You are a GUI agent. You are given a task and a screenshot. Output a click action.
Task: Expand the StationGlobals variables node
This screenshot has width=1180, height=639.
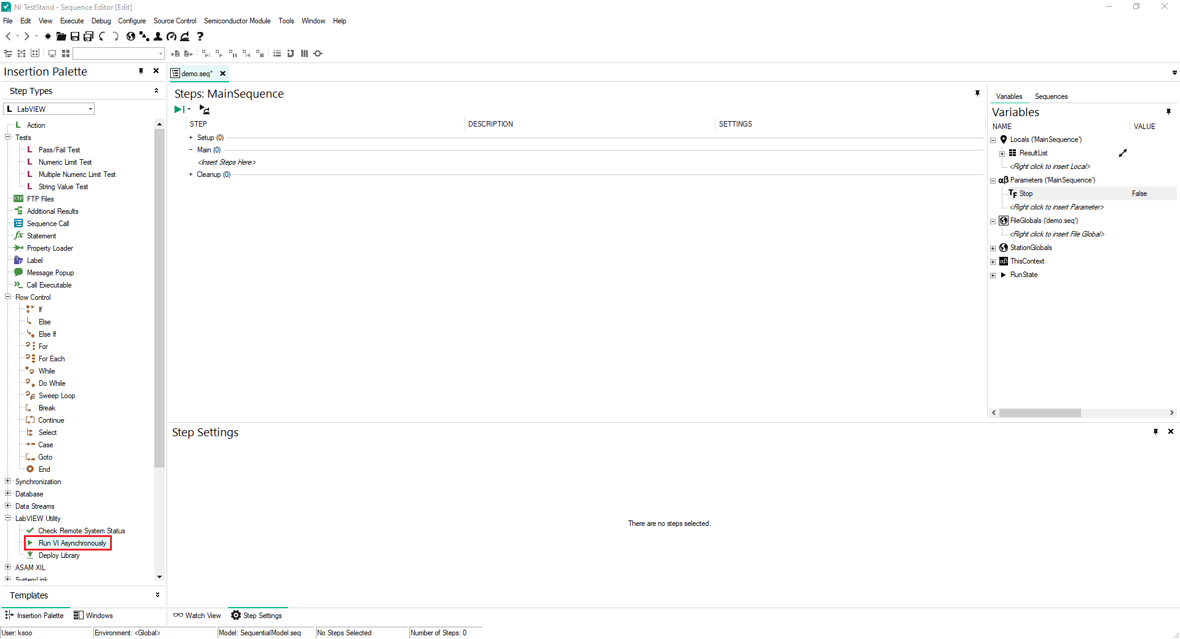point(993,248)
